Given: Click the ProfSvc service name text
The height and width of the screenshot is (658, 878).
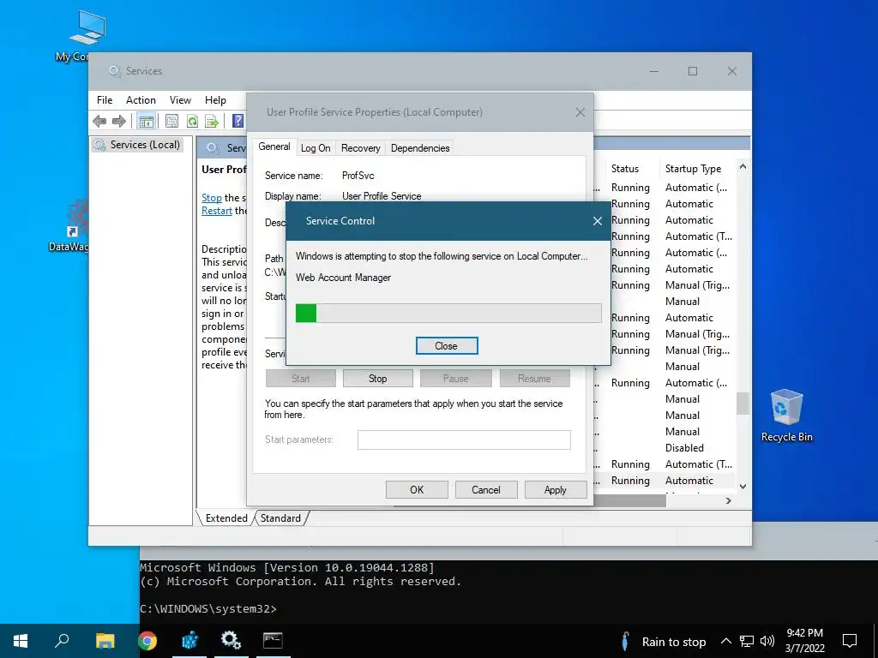Looking at the screenshot, I should 358,176.
